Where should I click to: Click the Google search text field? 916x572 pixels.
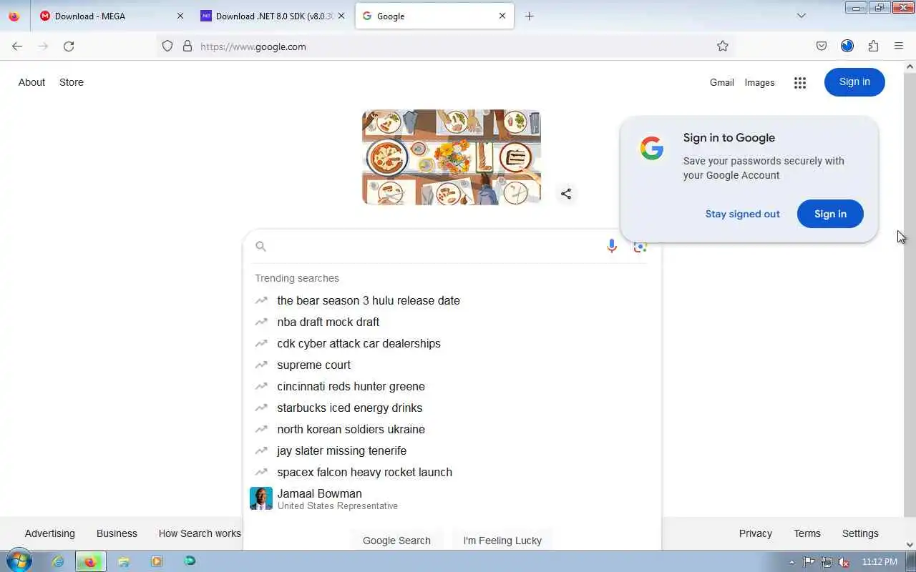(x=435, y=246)
